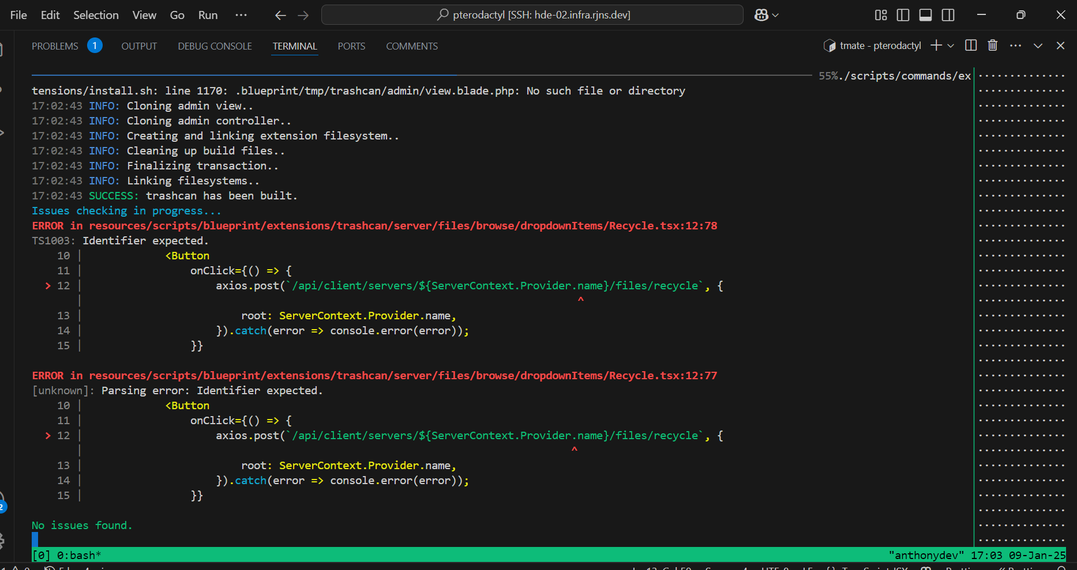1077x570 pixels.
Task: Open the Edit menu
Action: point(50,16)
